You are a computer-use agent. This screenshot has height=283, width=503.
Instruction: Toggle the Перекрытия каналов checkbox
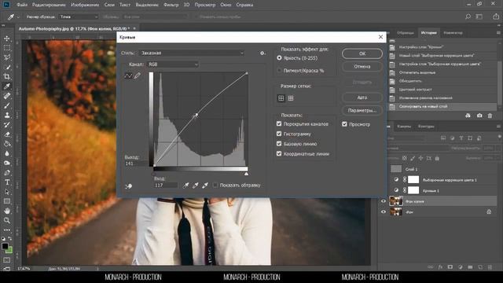[x=279, y=123]
